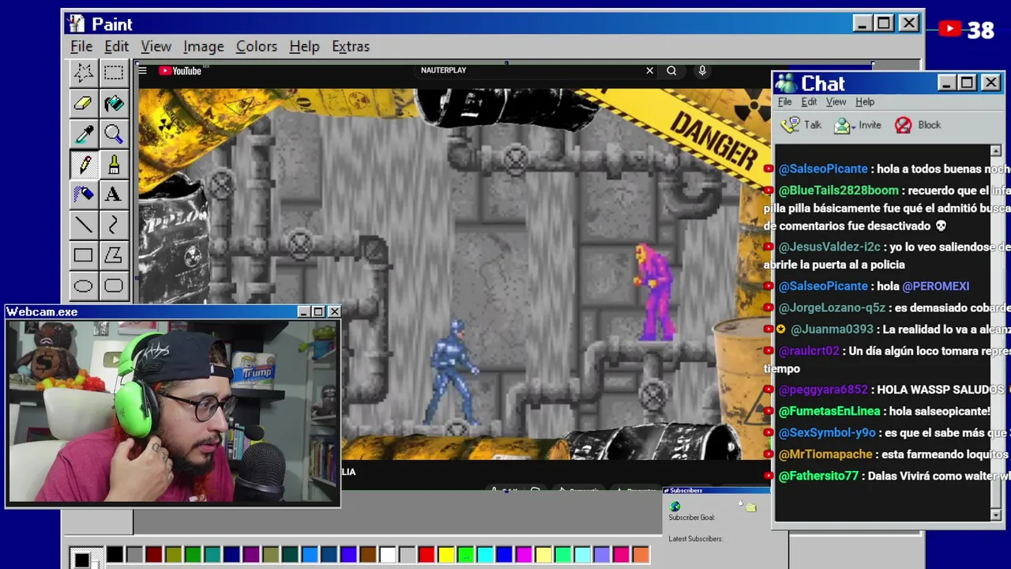Choose the yellow color swatch
The height and width of the screenshot is (569, 1011).
click(445, 556)
